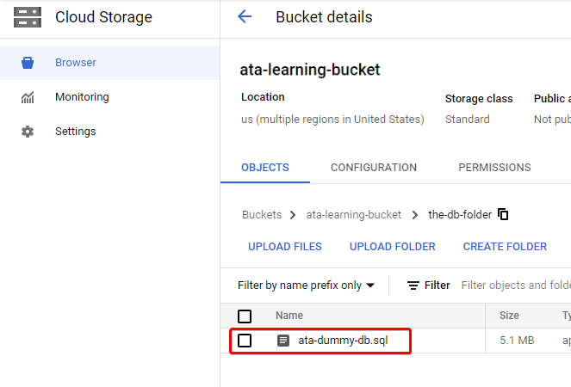571x387 pixels.
Task: Open the ata-dummy-db.sql object
Action: click(343, 341)
